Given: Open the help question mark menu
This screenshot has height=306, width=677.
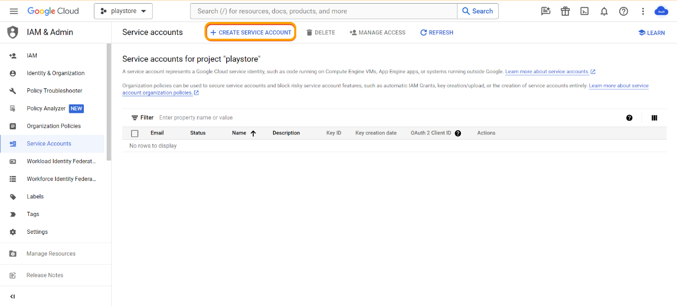Looking at the screenshot, I should [x=624, y=11].
